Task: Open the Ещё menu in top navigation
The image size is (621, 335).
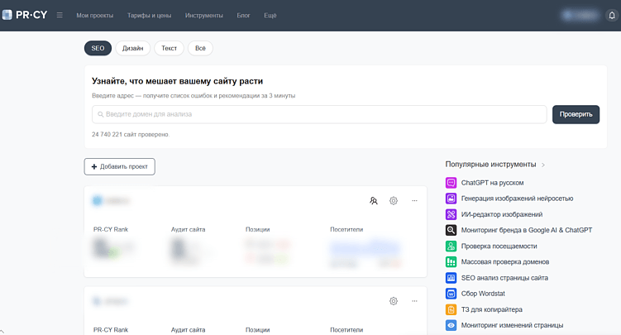Action: point(270,16)
